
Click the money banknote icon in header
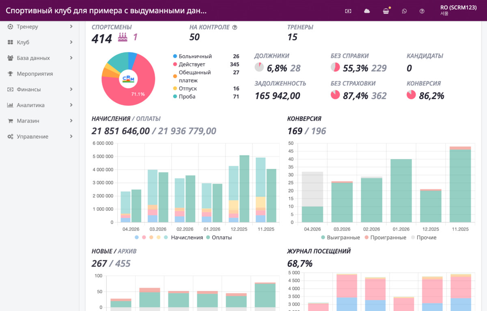348,11
